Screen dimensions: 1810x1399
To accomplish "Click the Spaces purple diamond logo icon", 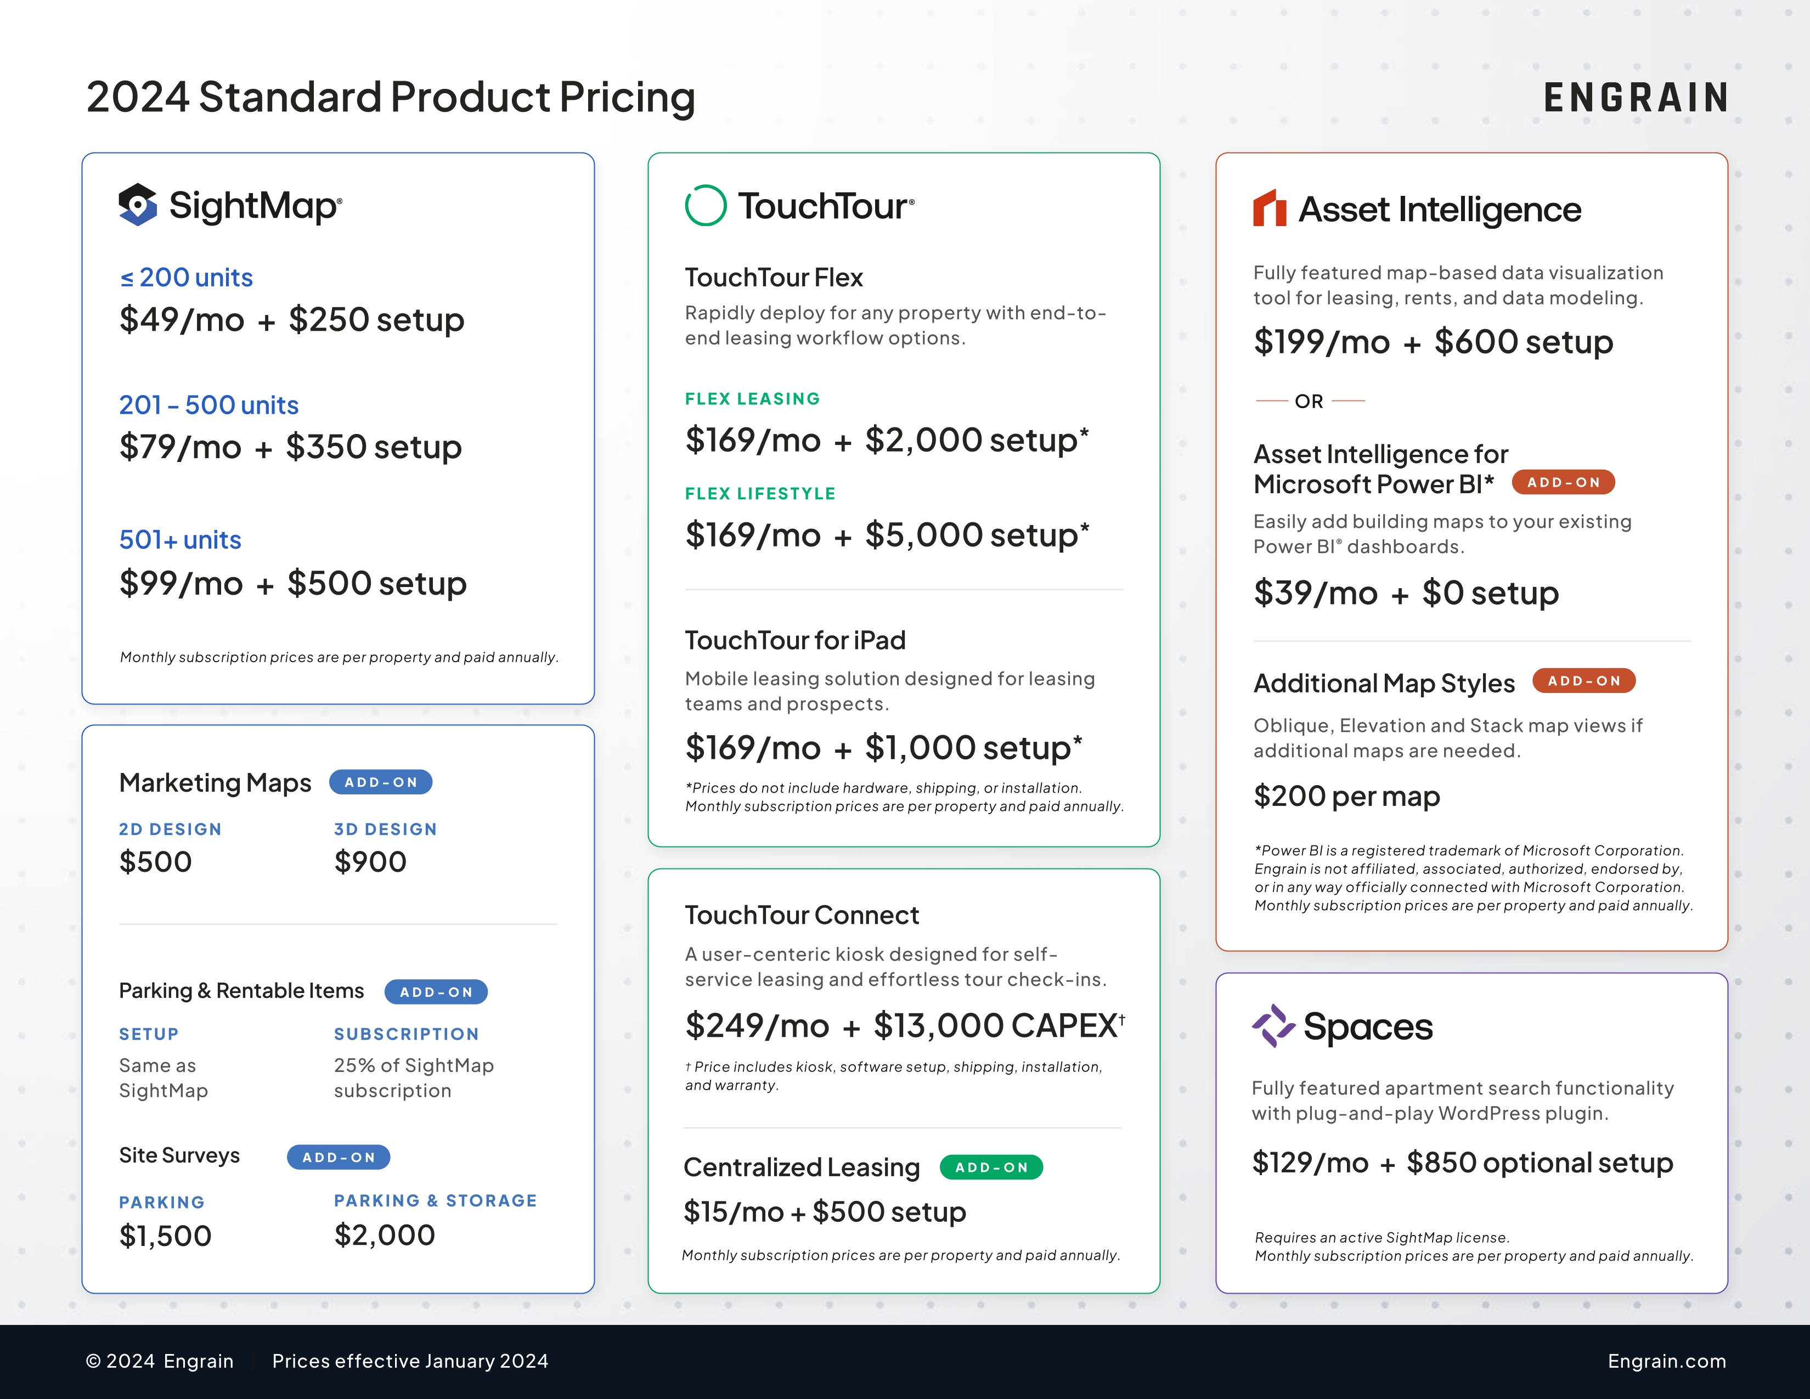I will (x=1273, y=1025).
